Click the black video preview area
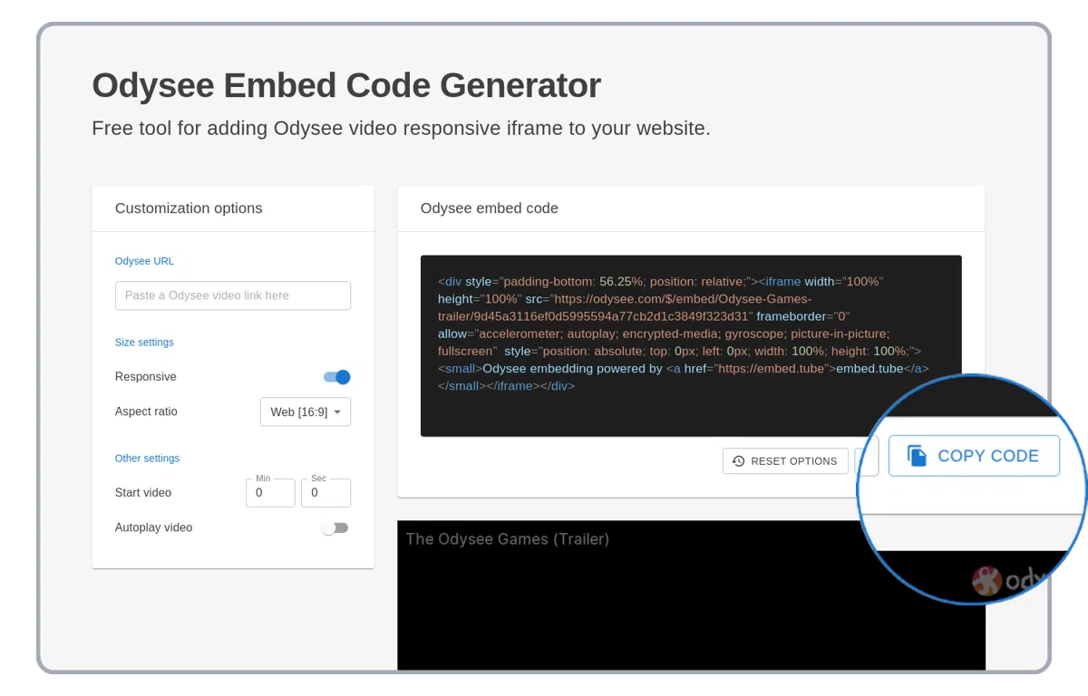Image resolution: width=1088 pixels, height=696 pixels. tap(635, 607)
